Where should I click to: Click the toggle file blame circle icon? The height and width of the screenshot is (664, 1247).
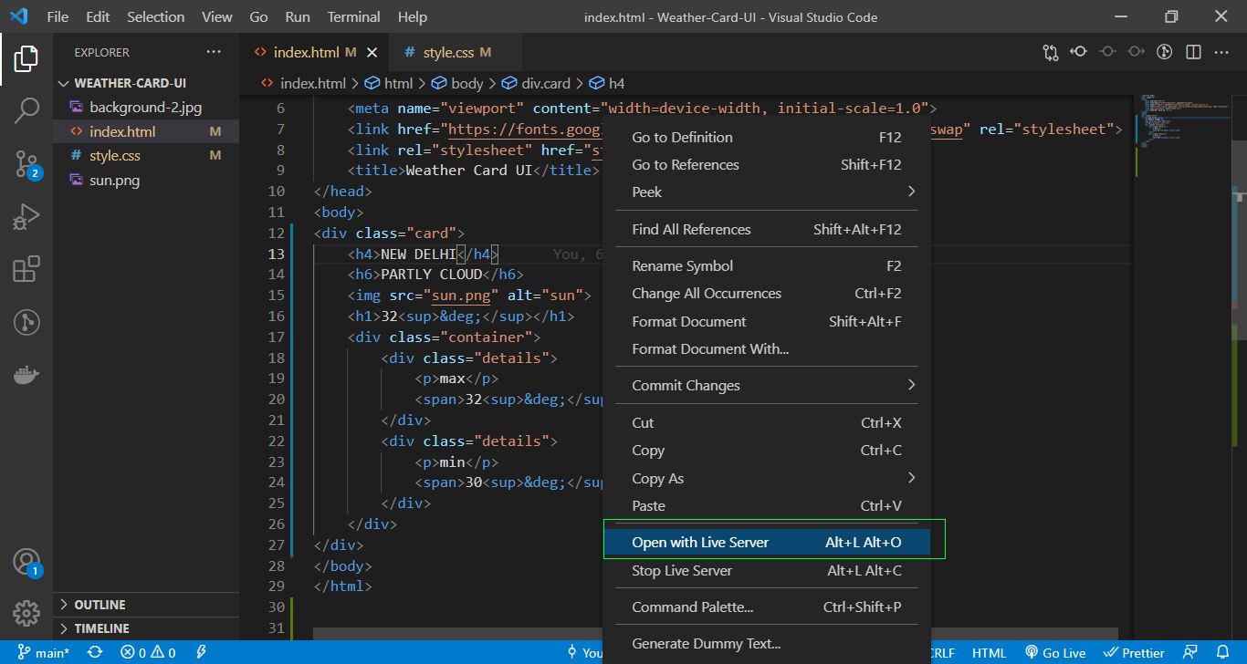point(1107,52)
